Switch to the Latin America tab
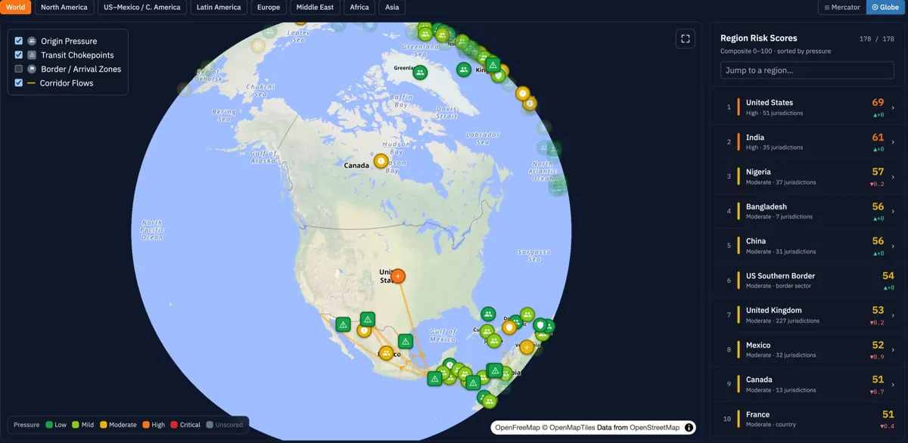This screenshot has width=908, height=443. [219, 8]
